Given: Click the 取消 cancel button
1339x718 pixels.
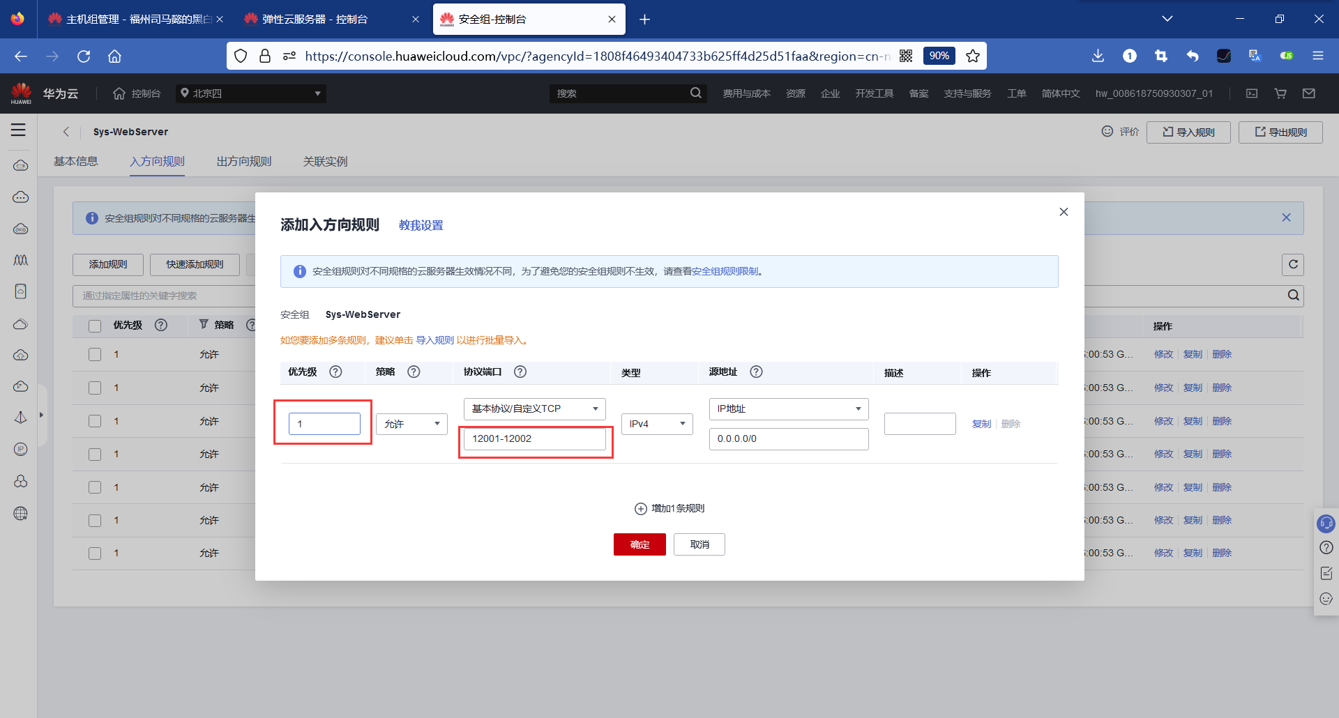Looking at the screenshot, I should point(699,544).
